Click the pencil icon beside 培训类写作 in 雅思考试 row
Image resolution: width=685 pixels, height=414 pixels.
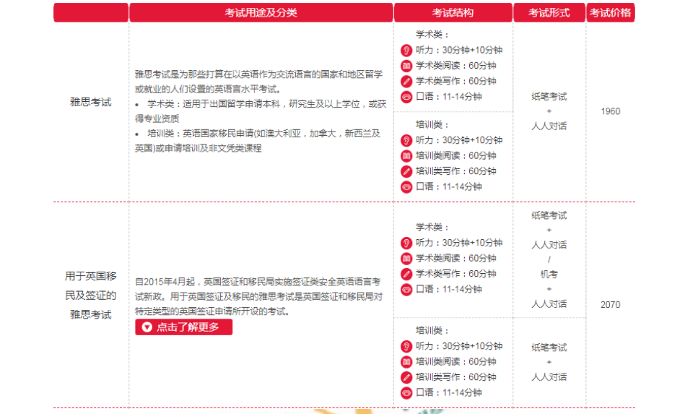coord(406,171)
